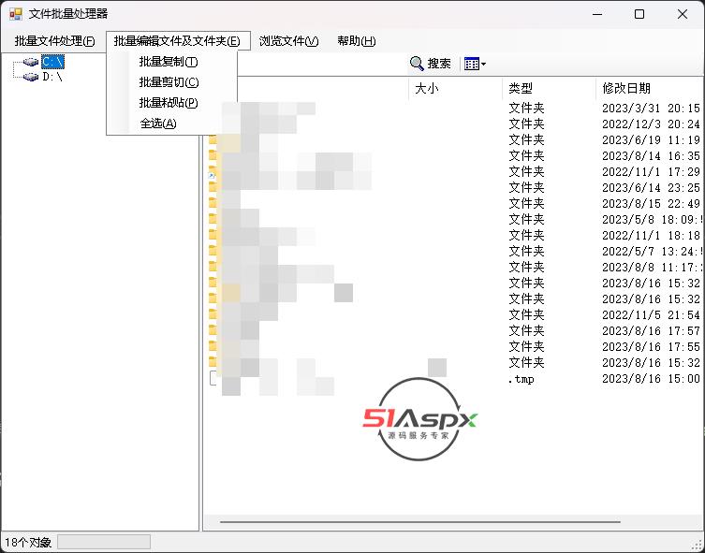Click the status bar progress bar
The image size is (705, 553).
[104, 542]
